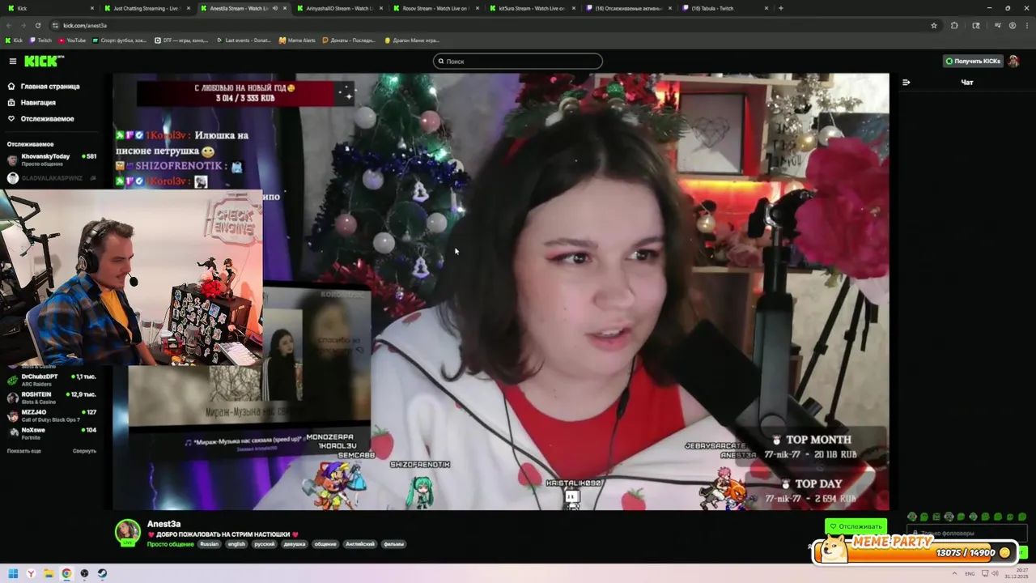Viewport: 1036px width, 583px height.
Task: Open Kick bookmark in bookmarks bar
Action: pos(14,40)
